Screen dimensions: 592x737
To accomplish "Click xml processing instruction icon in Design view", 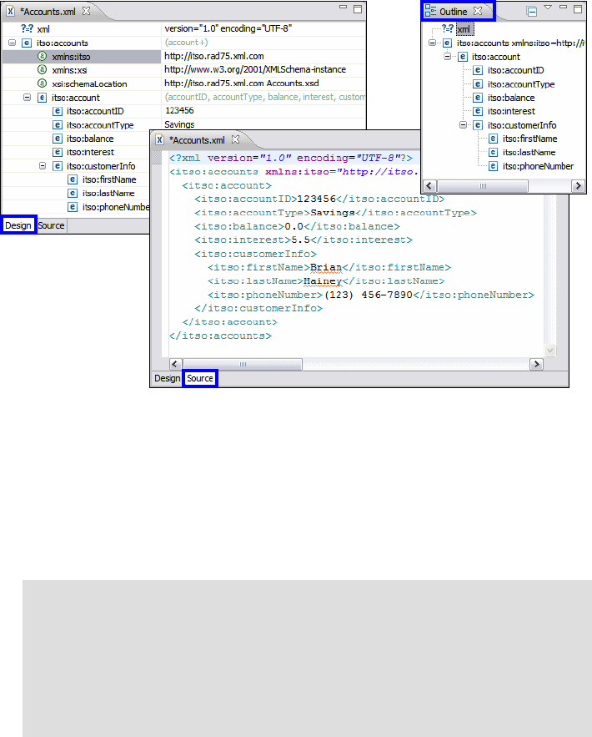I will tap(28, 28).
